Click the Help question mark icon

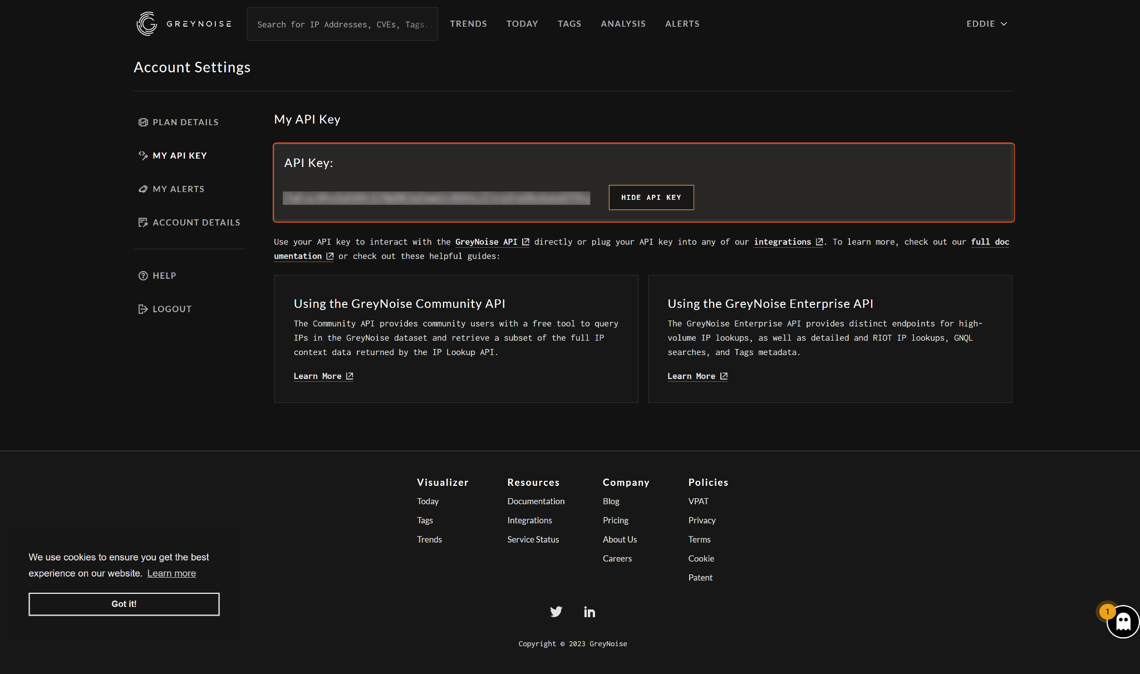pyautogui.click(x=143, y=276)
